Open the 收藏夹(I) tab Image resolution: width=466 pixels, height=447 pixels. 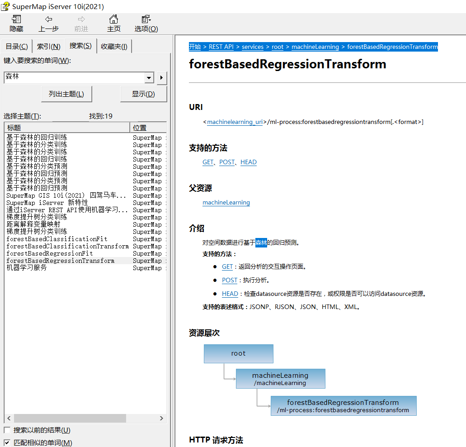(114, 47)
